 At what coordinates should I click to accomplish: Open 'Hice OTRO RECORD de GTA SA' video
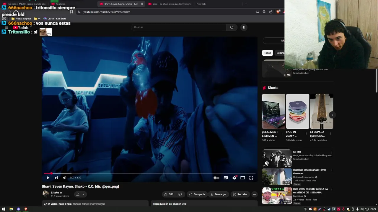(x=310, y=191)
